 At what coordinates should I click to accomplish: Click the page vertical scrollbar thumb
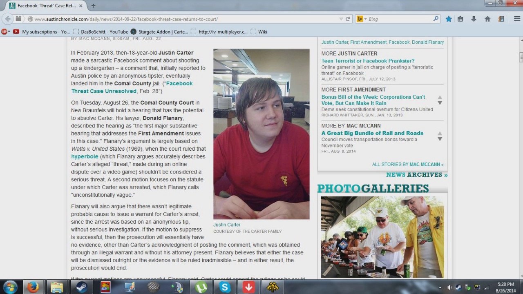pyautogui.click(x=521, y=58)
